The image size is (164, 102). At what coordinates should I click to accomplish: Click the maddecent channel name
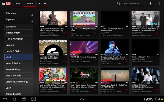(x=75, y=89)
